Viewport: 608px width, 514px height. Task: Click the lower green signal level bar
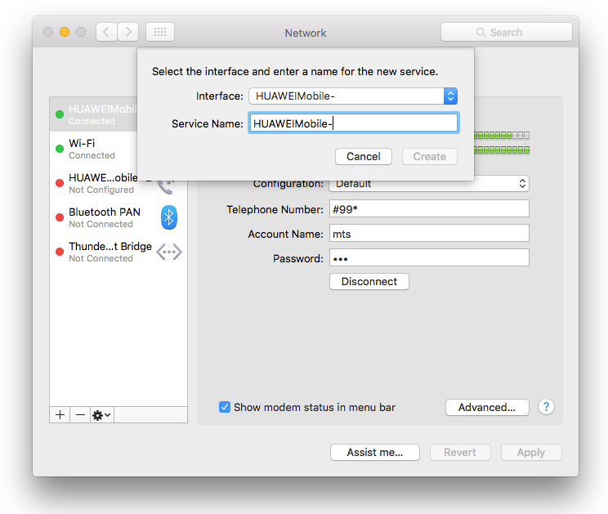502,150
